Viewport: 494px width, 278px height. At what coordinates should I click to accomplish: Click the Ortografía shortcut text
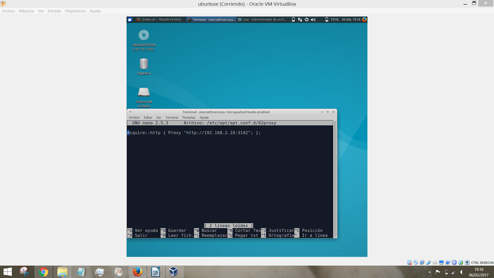281,235
